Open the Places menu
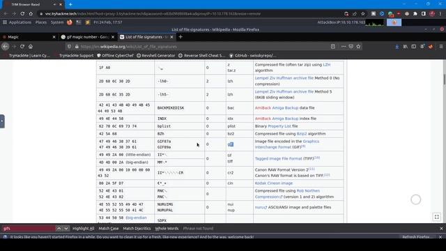The height and width of the screenshot is (251, 446). click(41, 22)
